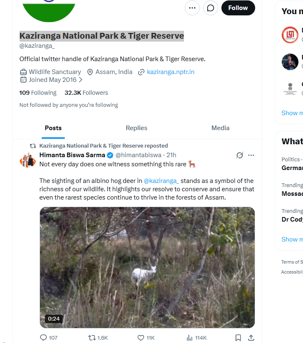Click the location pin icon near Assam, India
The height and width of the screenshot is (343, 303).
click(x=90, y=72)
